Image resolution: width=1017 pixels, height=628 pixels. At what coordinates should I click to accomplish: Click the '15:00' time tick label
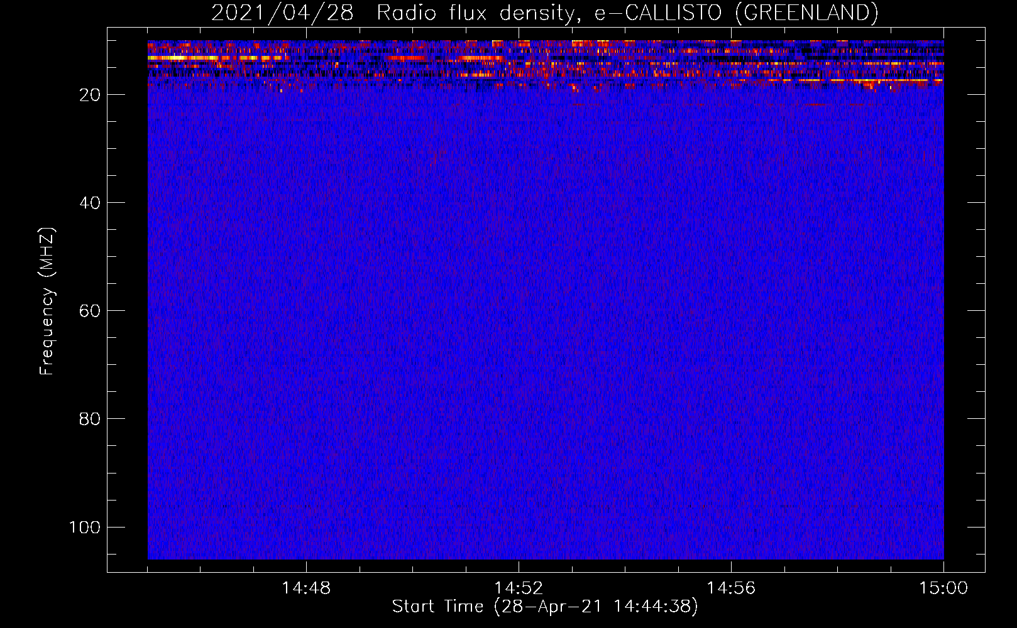point(943,588)
